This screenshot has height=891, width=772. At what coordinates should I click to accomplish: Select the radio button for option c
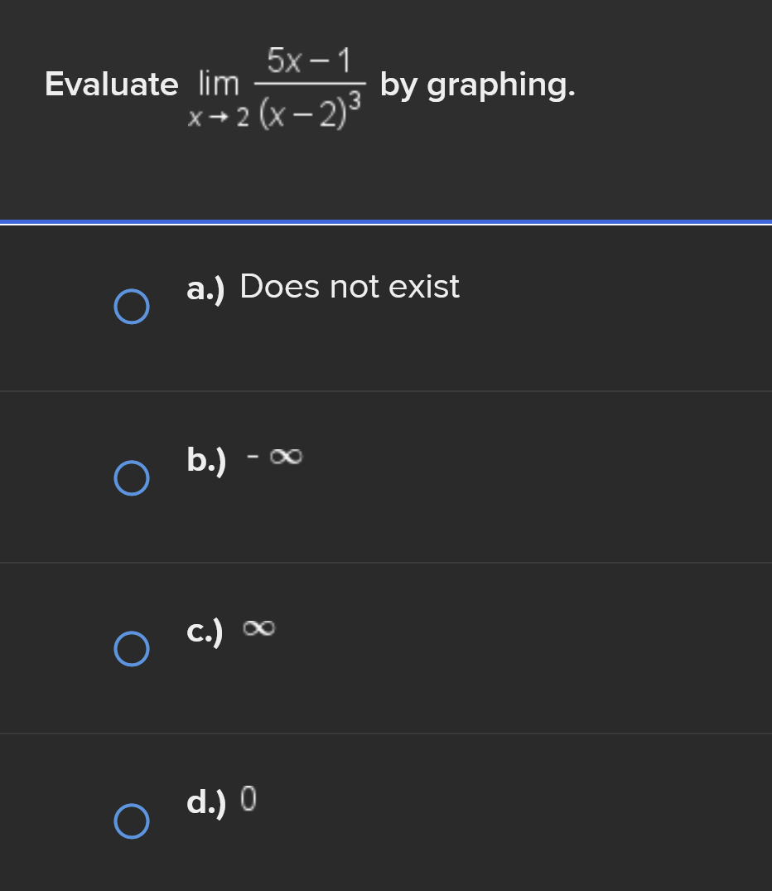132,649
